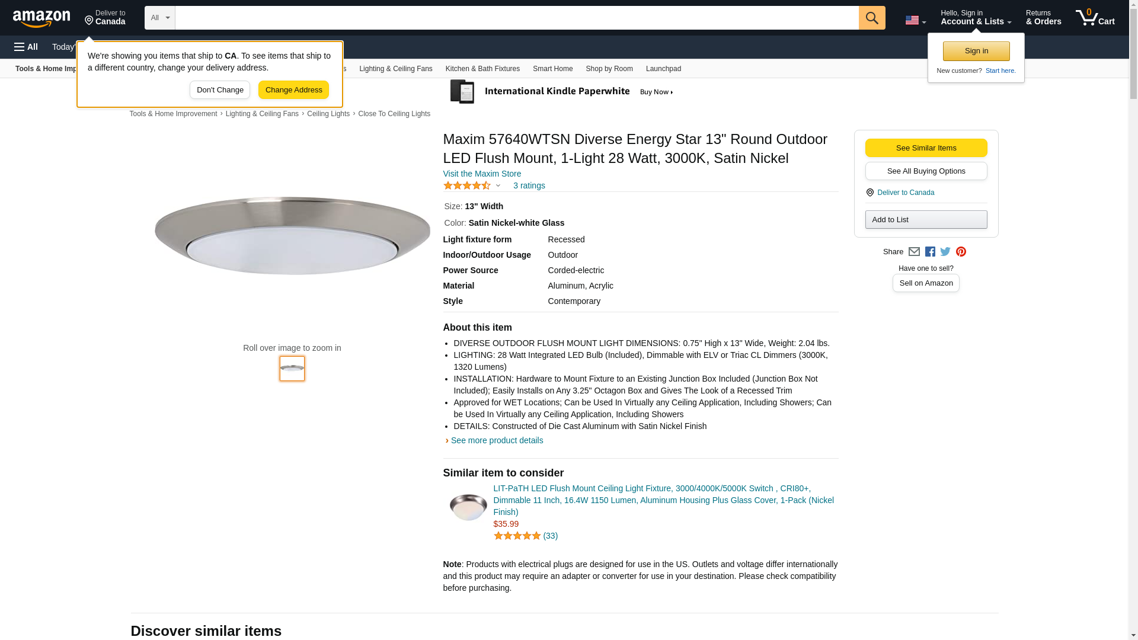Select the product image thumbnail

click(292, 369)
